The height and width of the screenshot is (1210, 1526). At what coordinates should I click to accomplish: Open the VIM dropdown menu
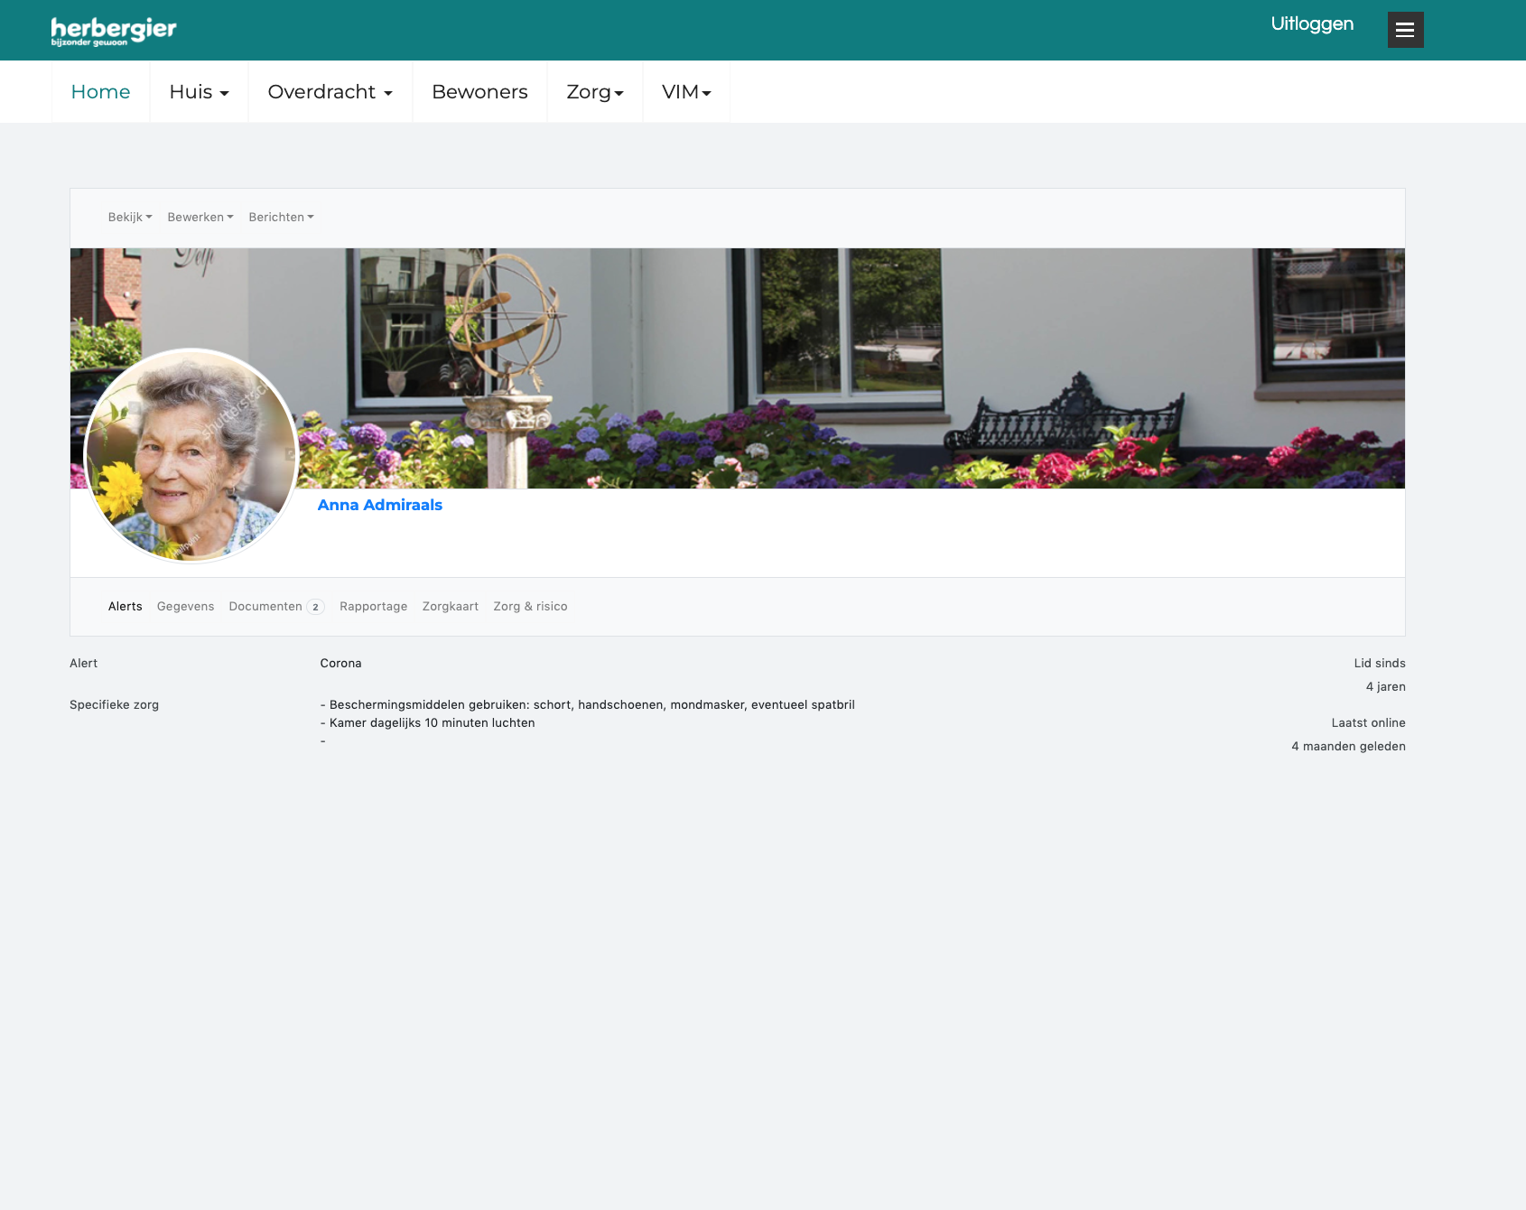(x=686, y=92)
